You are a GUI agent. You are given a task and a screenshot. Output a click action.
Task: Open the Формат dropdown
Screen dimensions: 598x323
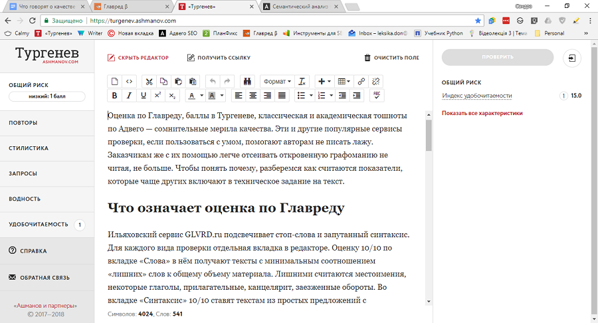pos(277,81)
